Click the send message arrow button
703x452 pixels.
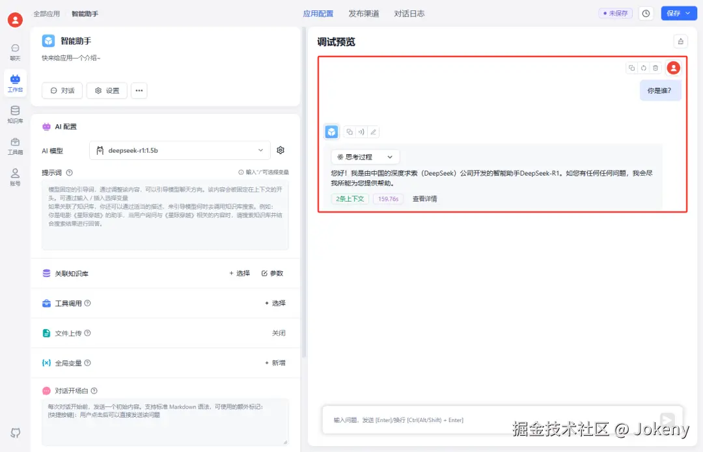click(x=667, y=419)
